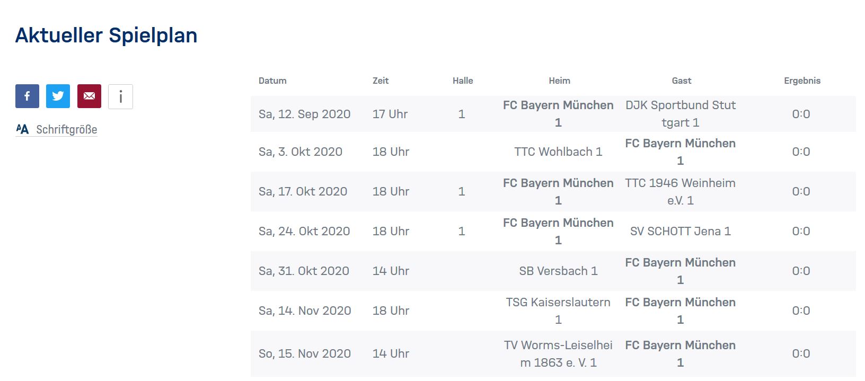This screenshot has height=381, width=865.
Task: Share the schedule via email icon
Action: (x=89, y=96)
